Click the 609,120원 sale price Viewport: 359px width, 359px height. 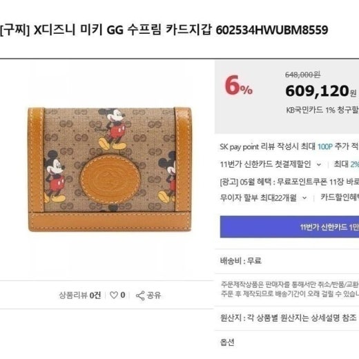pyautogui.click(x=321, y=91)
